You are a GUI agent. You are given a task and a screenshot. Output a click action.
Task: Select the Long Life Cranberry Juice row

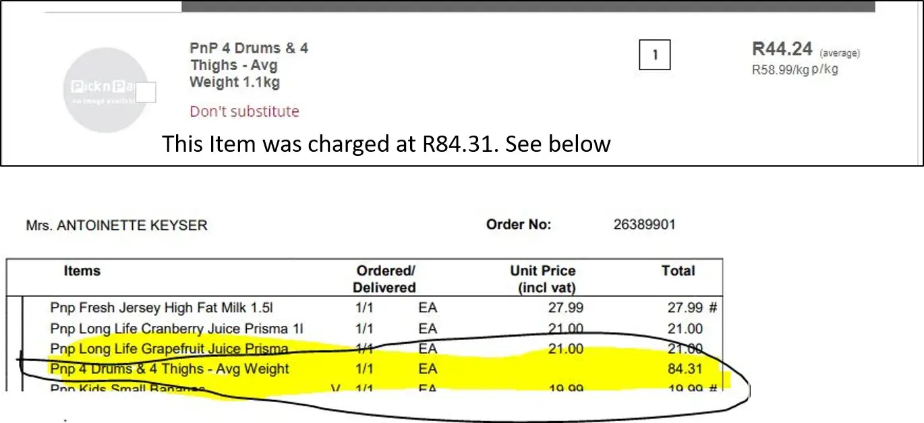click(177, 329)
